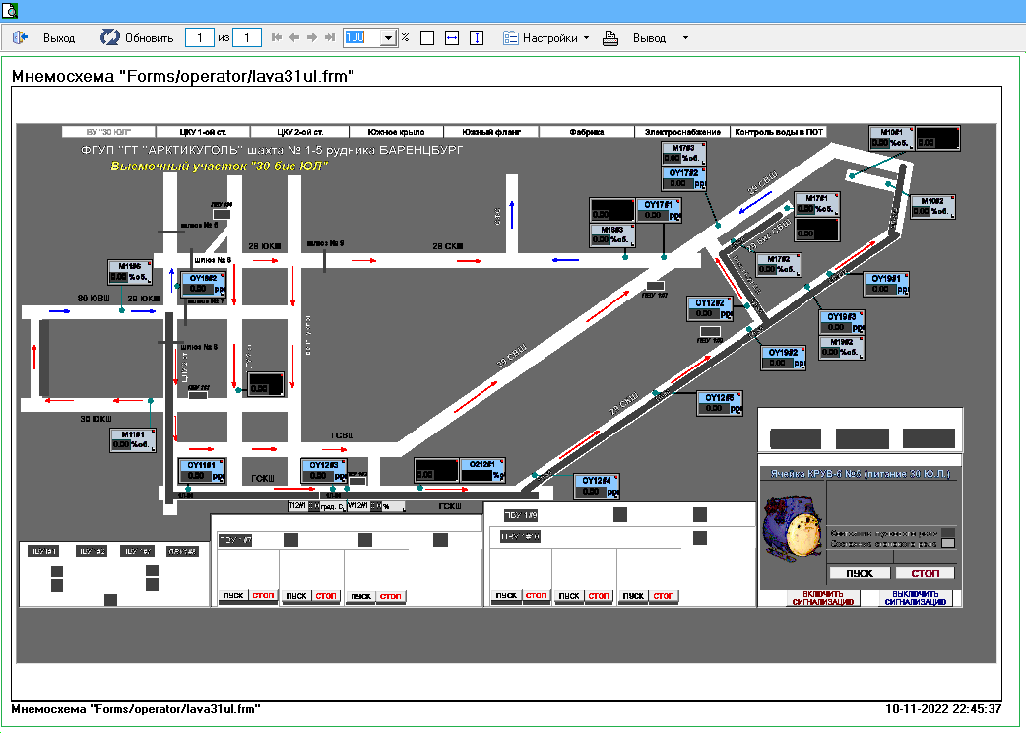Switch to the ЦКУ 2-ой ст. tab
Viewport: 1026px width, 733px height.
pos(299,132)
